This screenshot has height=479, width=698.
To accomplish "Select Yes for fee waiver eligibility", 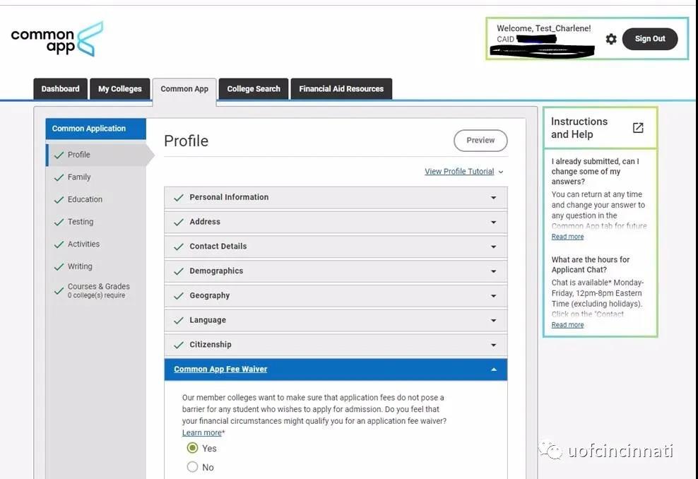I will coord(192,448).
